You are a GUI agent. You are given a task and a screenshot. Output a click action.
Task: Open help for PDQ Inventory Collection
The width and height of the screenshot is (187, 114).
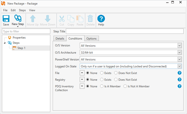coord(180,86)
